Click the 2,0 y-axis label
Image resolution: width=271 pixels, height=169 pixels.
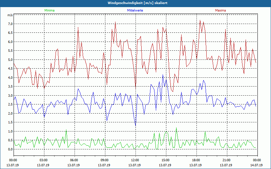pyautogui.click(x=11, y=114)
